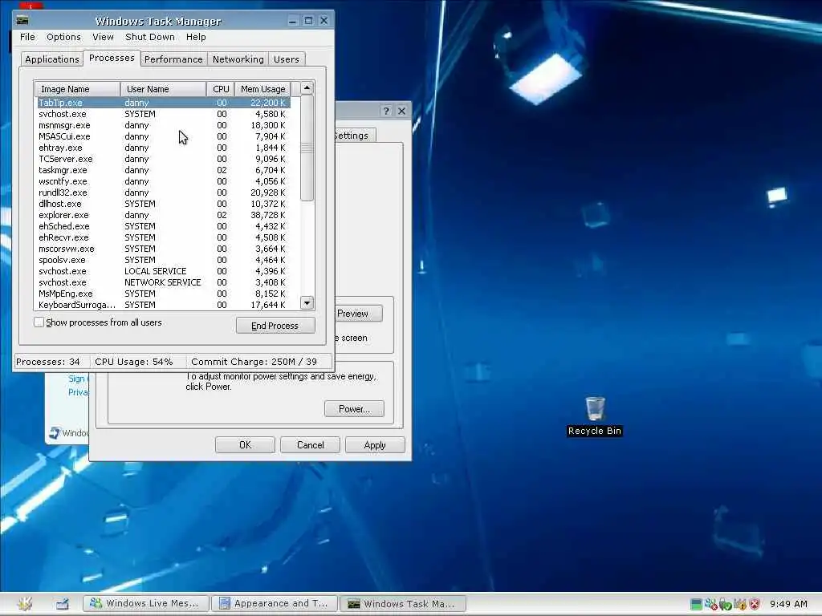The image size is (822, 616).
Task: Click OK in the Display Properties dialog
Action: (245, 445)
